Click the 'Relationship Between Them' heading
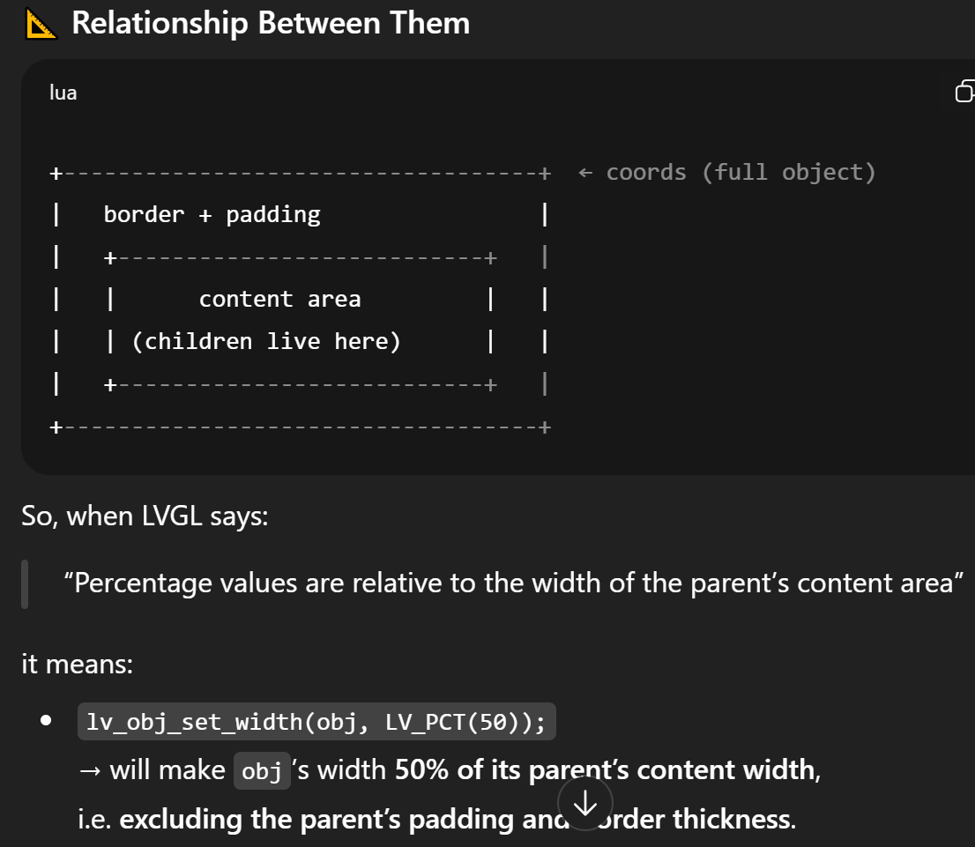975x847 pixels. [x=271, y=24]
